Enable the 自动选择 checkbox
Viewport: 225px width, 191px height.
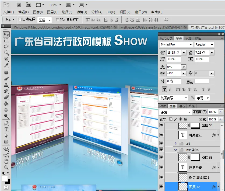(20, 20)
